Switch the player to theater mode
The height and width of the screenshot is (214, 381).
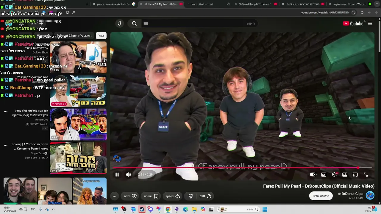tap(345, 175)
